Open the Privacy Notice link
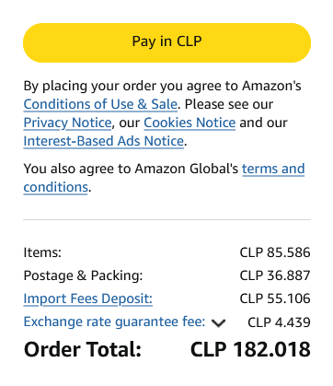333x386 pixels. [x=67, y=123]
